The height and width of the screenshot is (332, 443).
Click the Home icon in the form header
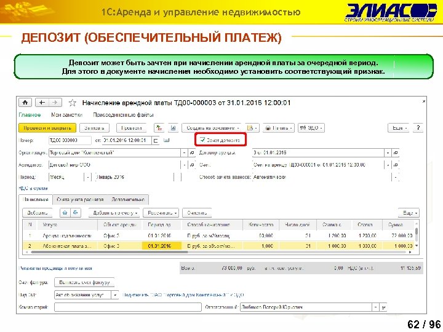[x=25, y=103]
